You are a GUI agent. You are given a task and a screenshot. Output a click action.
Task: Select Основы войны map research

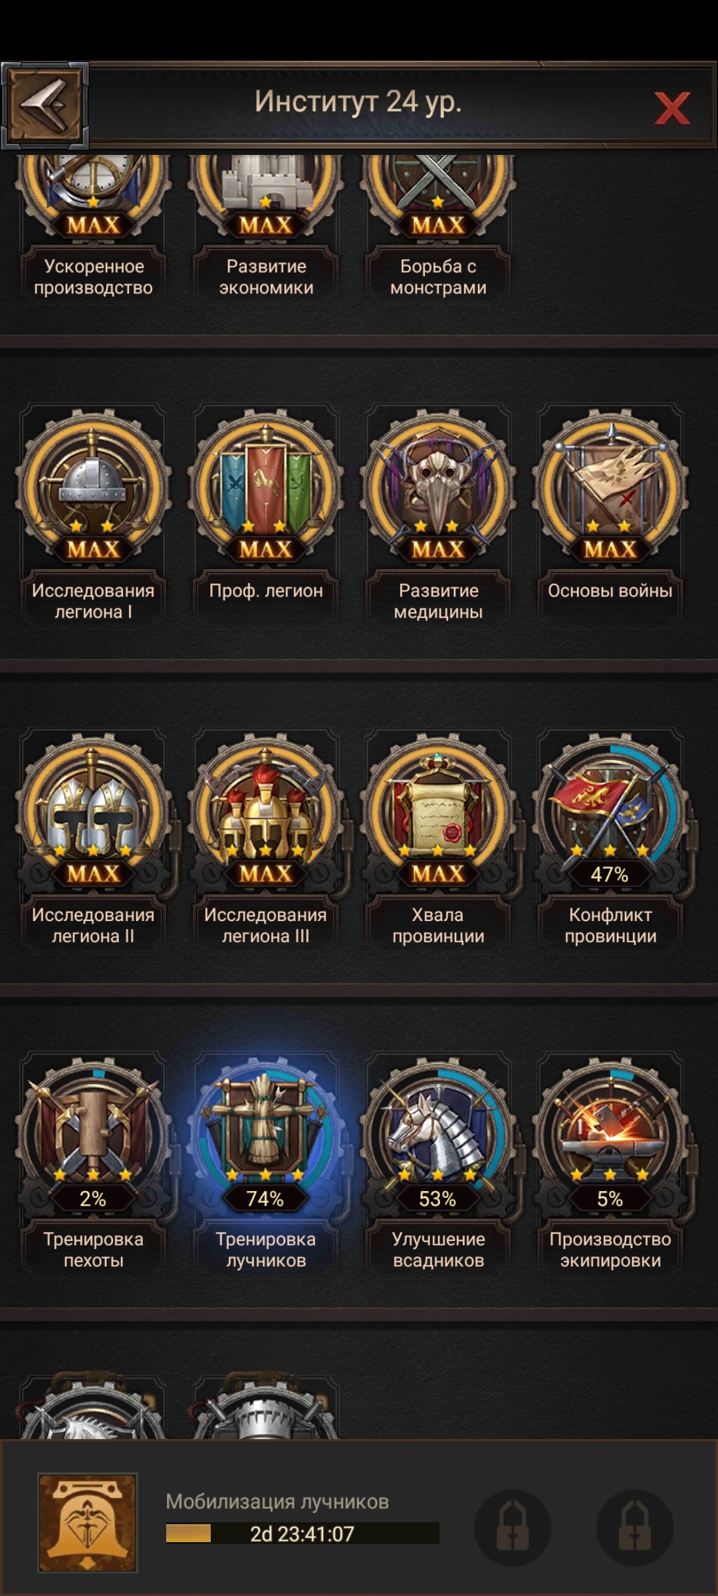(610, 492)
